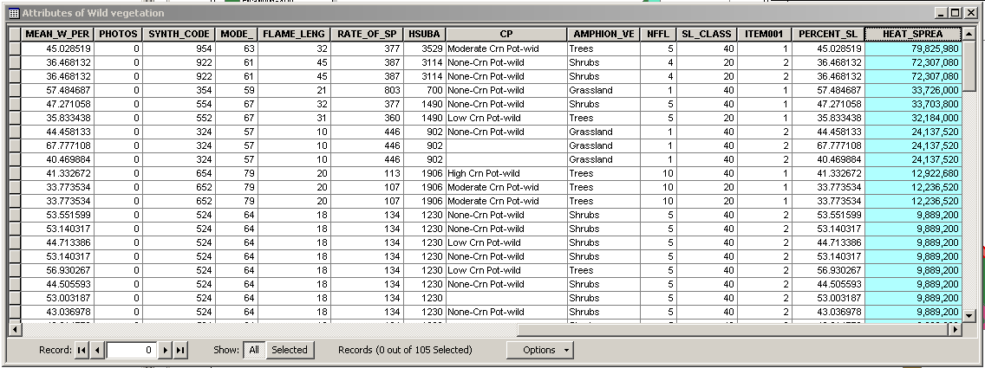This screenshot has height=368, width=985.
Task: Select the NFFL column header
Action: coord(658,35)
